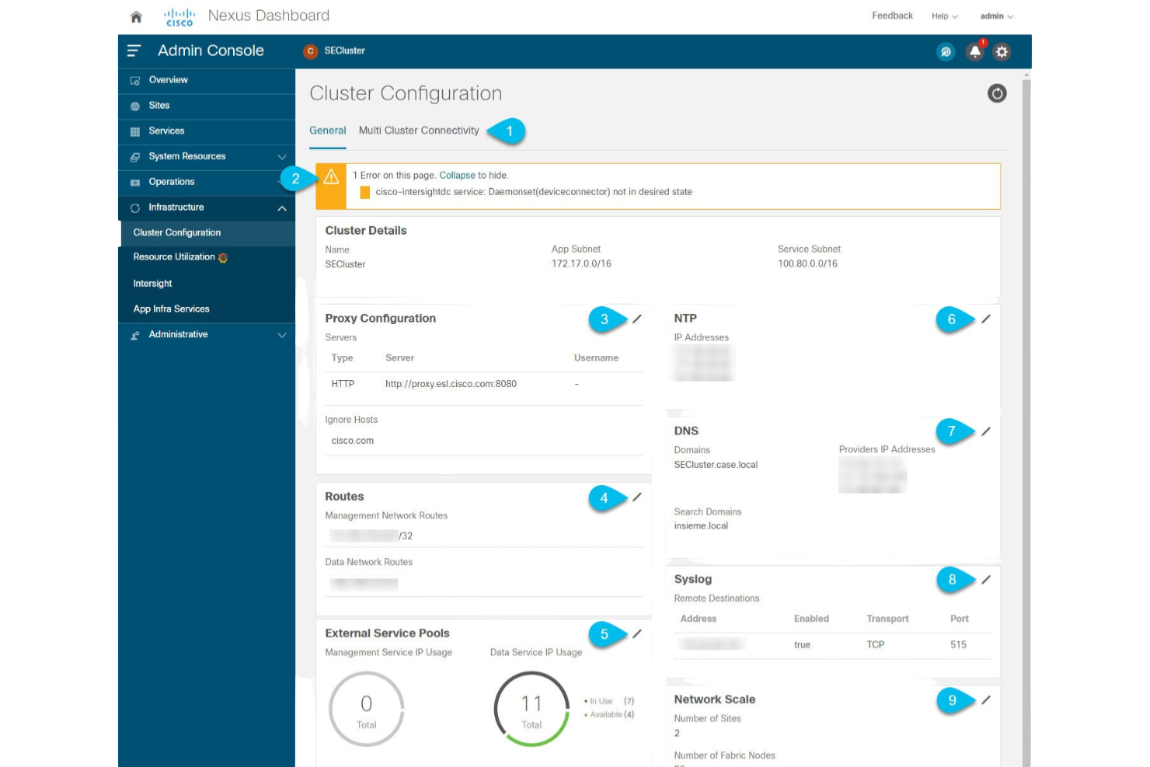
Task: Click the insieme.local search domain
Action: 701,526
